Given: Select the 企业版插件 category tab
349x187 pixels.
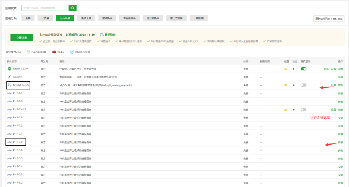Looking at the screenshot, I should pyautogui.click(x=153, y=18).
